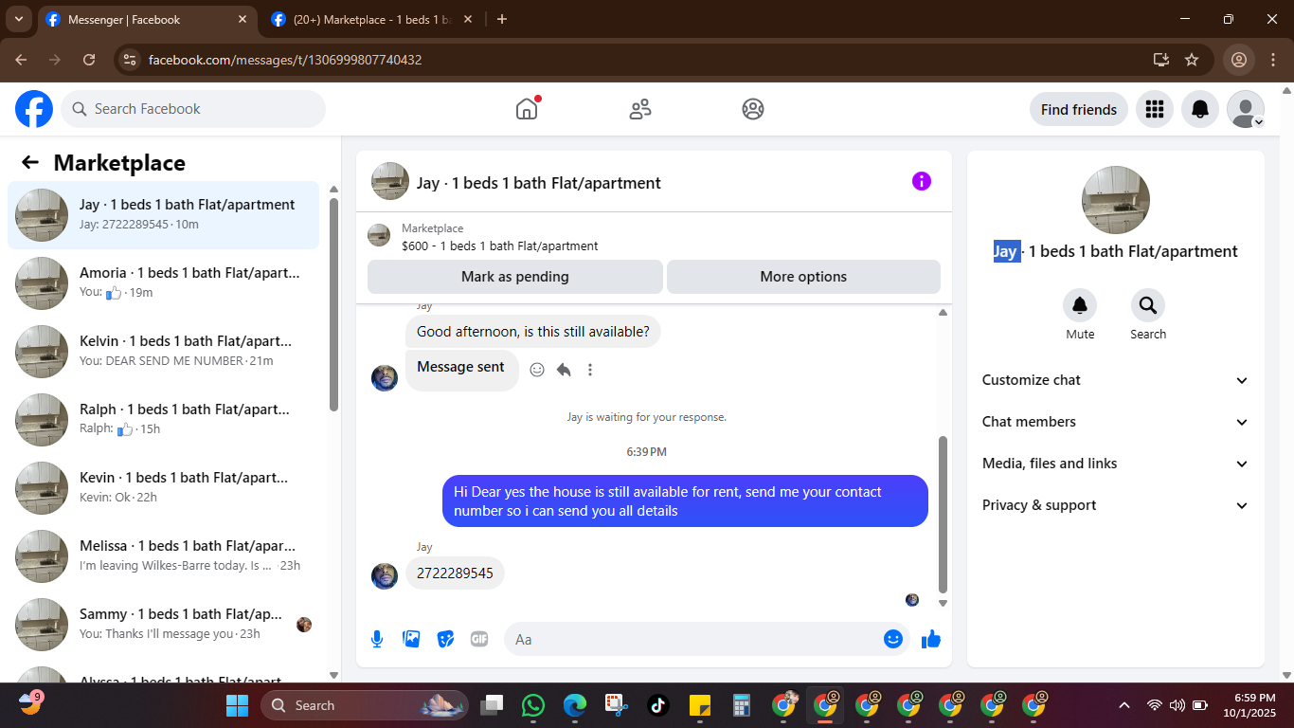Record a voice clip with microphone icon
Screen dimensions: 1294x728
pos(377,639)
